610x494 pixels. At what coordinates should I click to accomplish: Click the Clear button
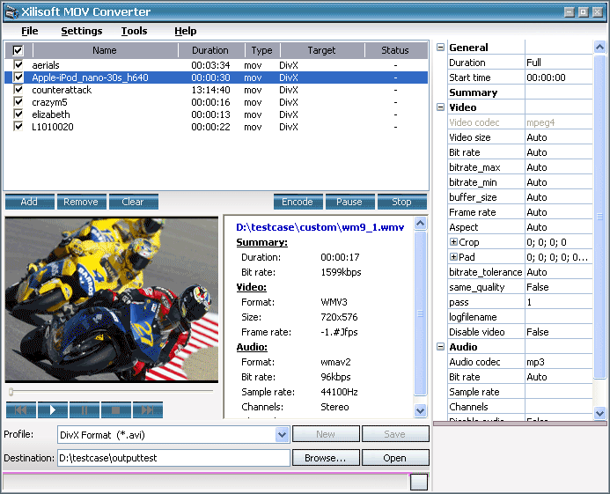(134, 202)
